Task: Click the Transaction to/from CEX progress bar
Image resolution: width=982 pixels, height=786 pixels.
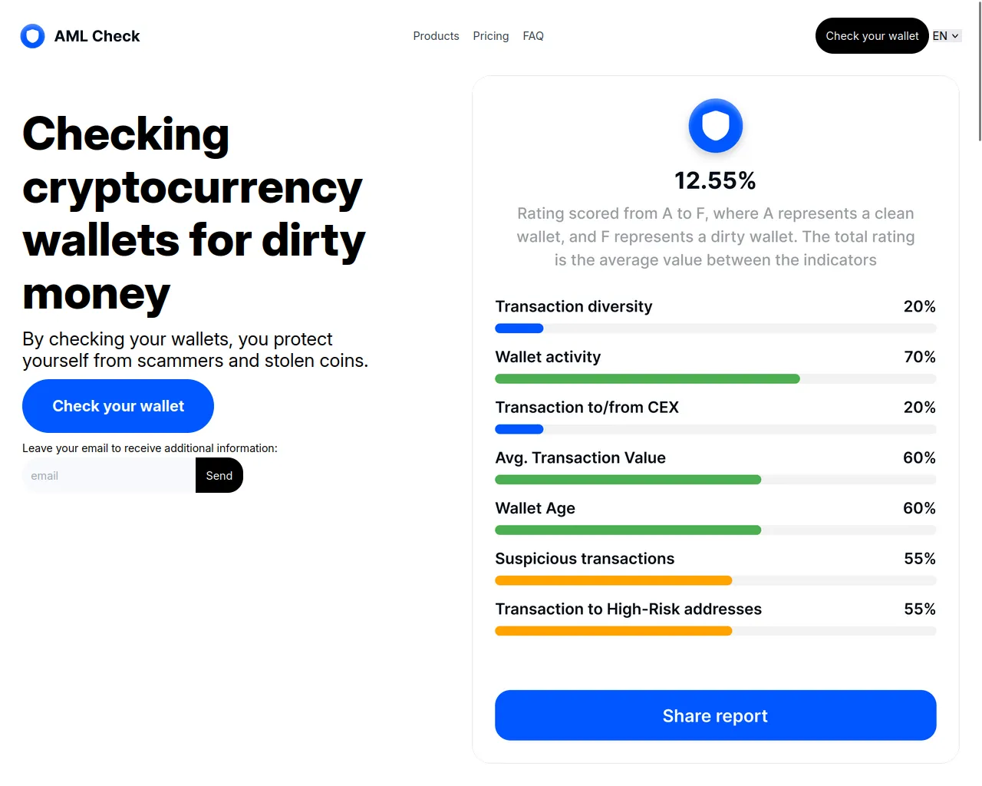Action: tap(715, 430)
